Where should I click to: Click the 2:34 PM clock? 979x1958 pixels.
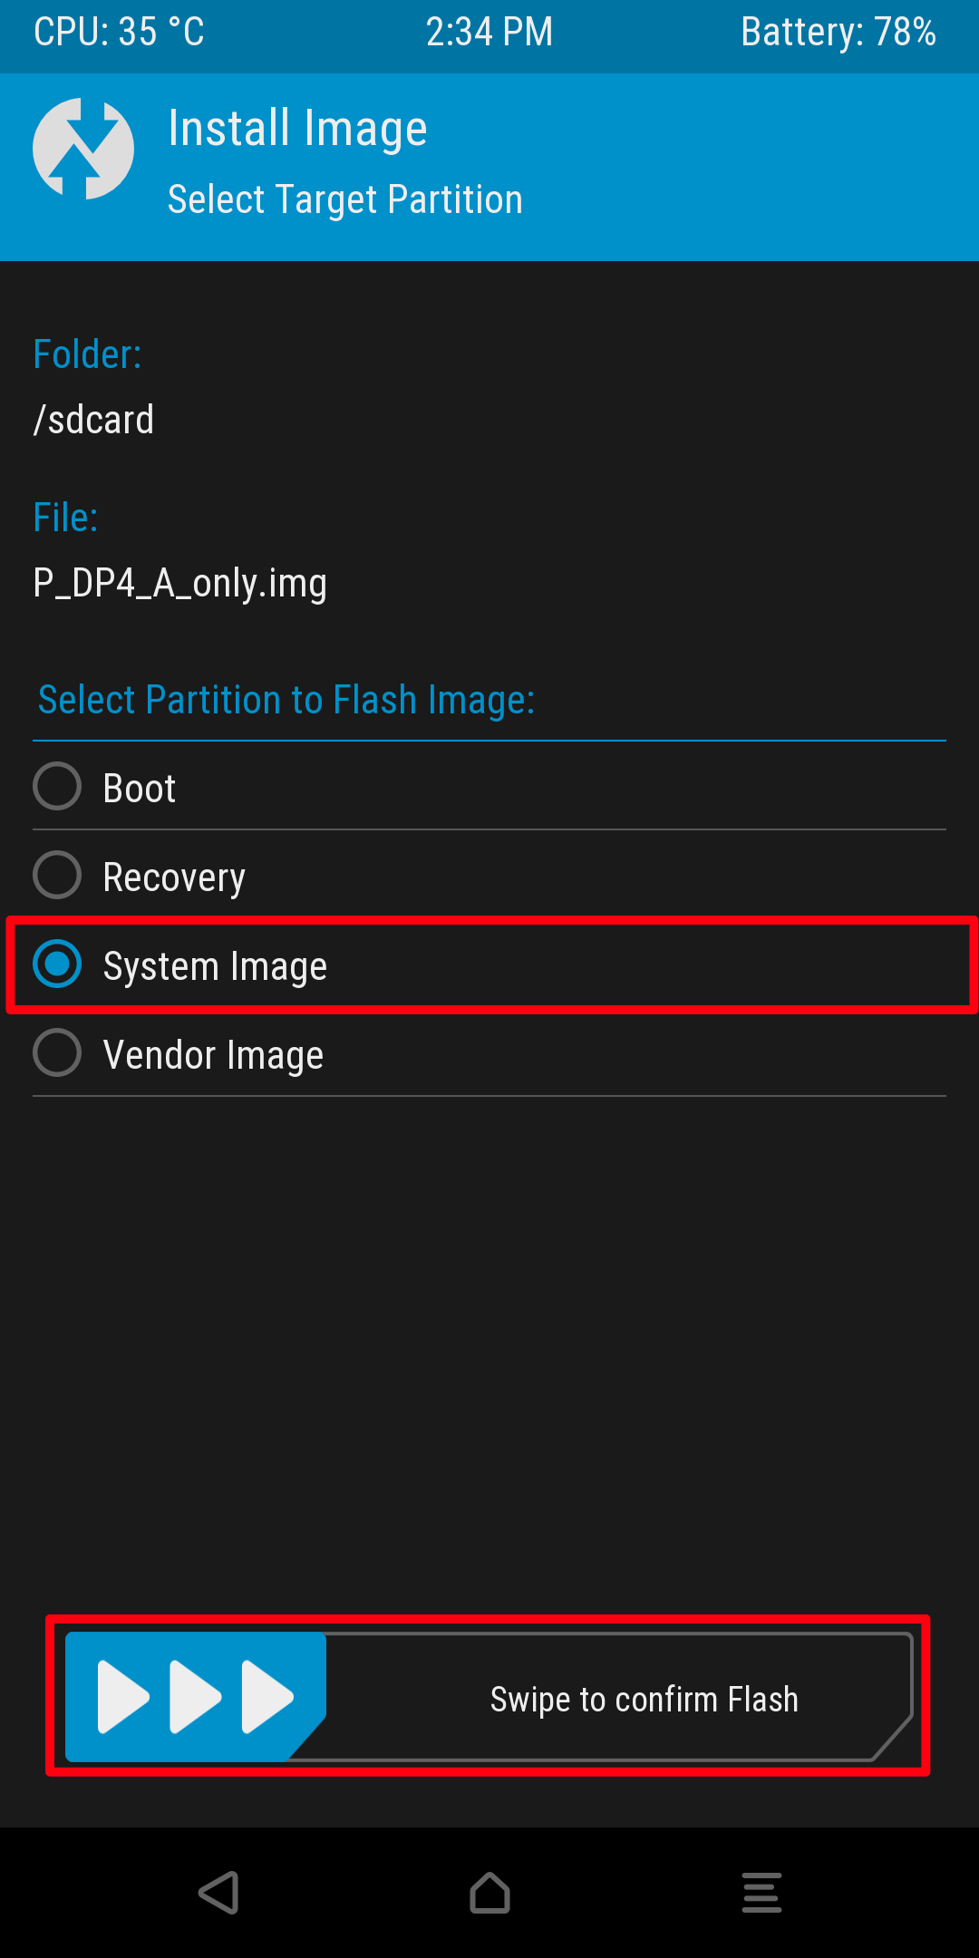click(x=489, y=33)
